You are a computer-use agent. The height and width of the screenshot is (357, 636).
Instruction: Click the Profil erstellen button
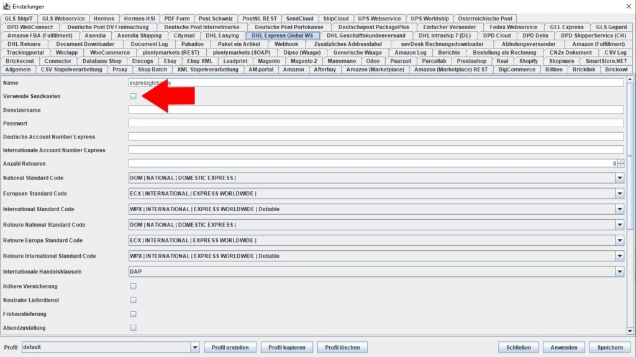[230, 347]
